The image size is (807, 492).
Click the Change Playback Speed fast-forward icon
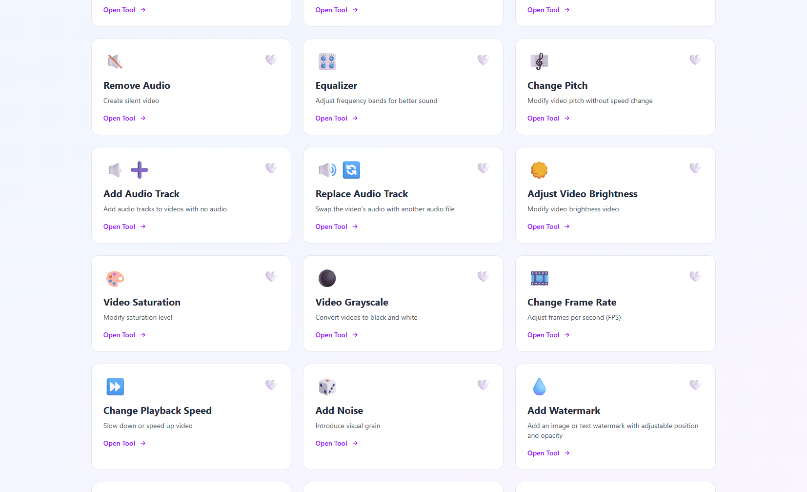115,387
